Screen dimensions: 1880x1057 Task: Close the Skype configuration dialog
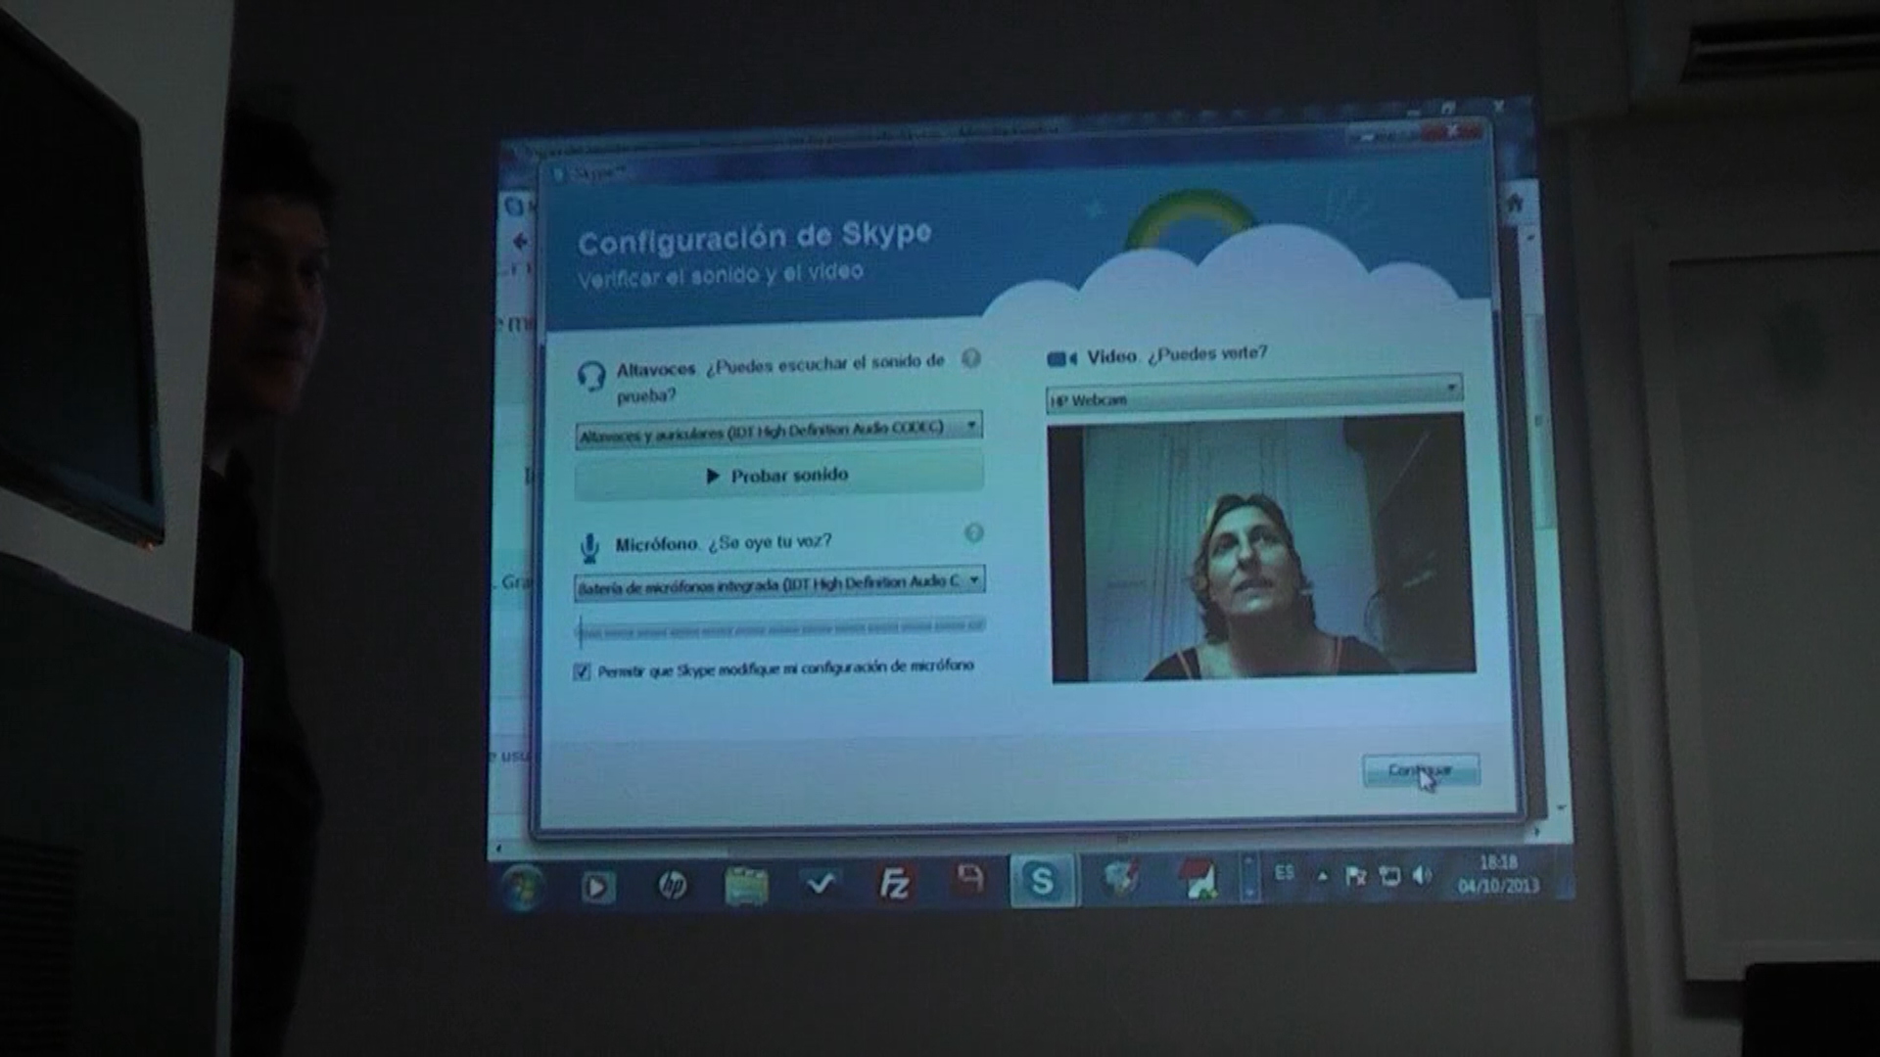pos(1453,130)
